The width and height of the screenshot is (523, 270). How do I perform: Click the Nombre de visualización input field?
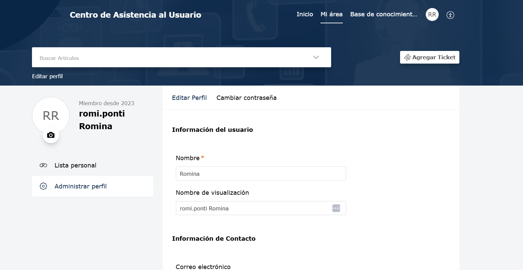coord(261,208)
